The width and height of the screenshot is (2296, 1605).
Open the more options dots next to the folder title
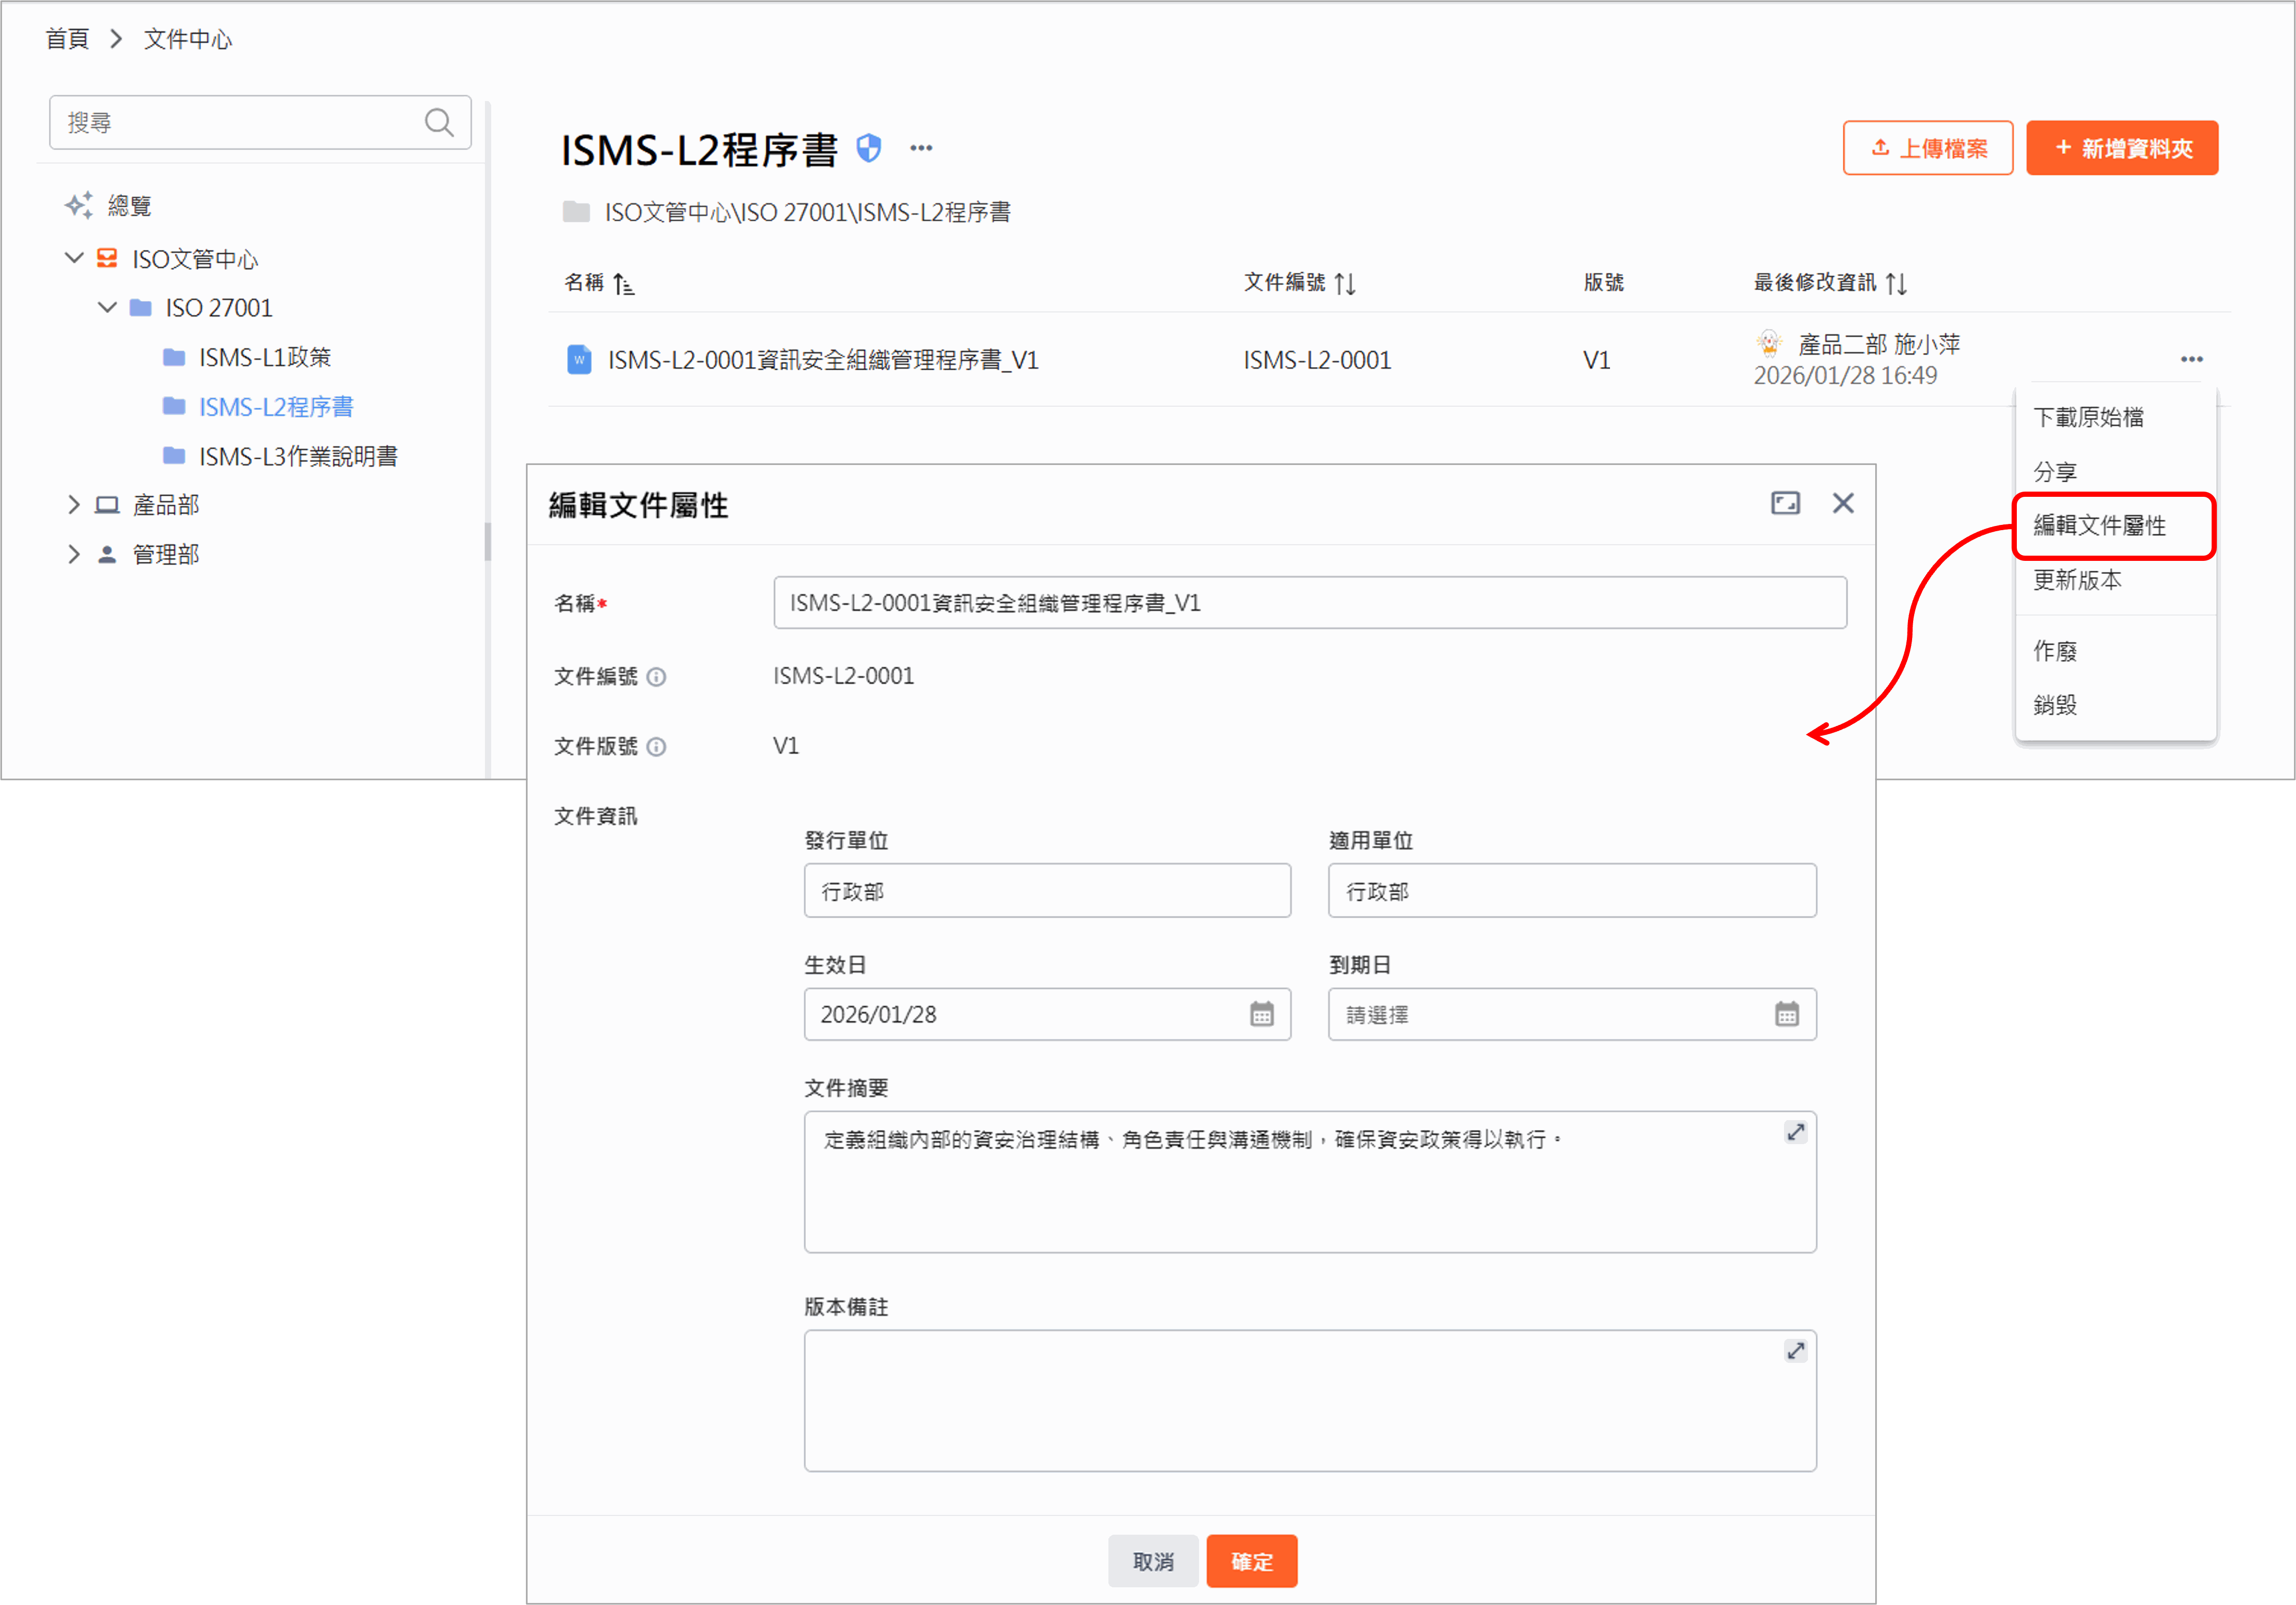point(921,149)
